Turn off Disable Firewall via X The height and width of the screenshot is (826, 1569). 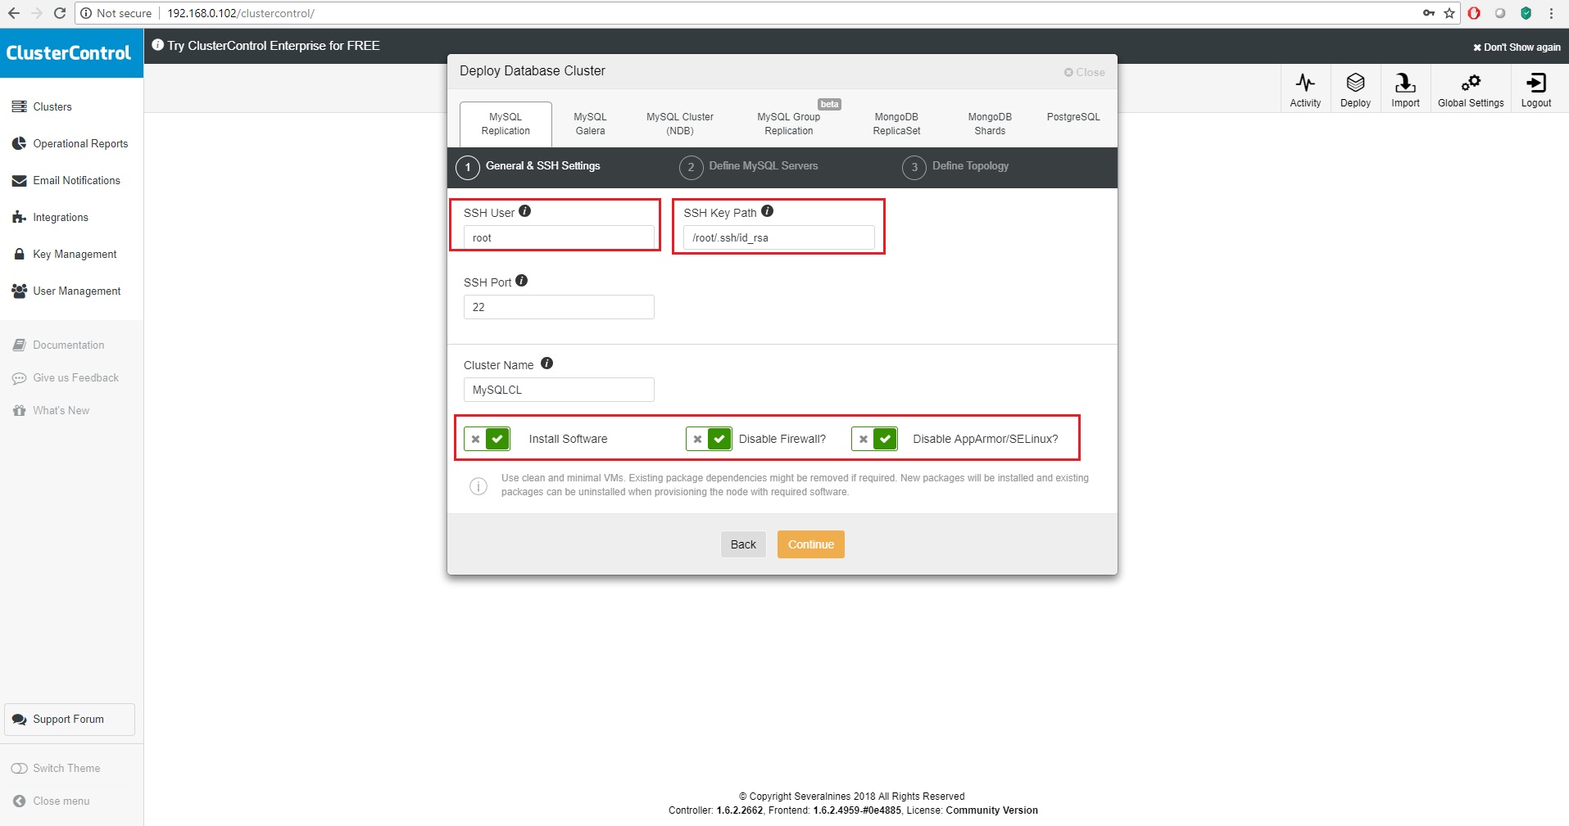click(x=697, y=439)
